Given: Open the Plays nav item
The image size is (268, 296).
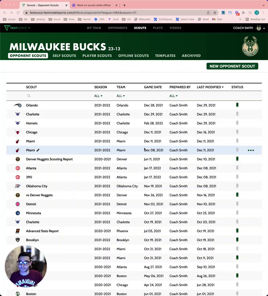Looking at the screenshot, I should click(x=158, y=28).
